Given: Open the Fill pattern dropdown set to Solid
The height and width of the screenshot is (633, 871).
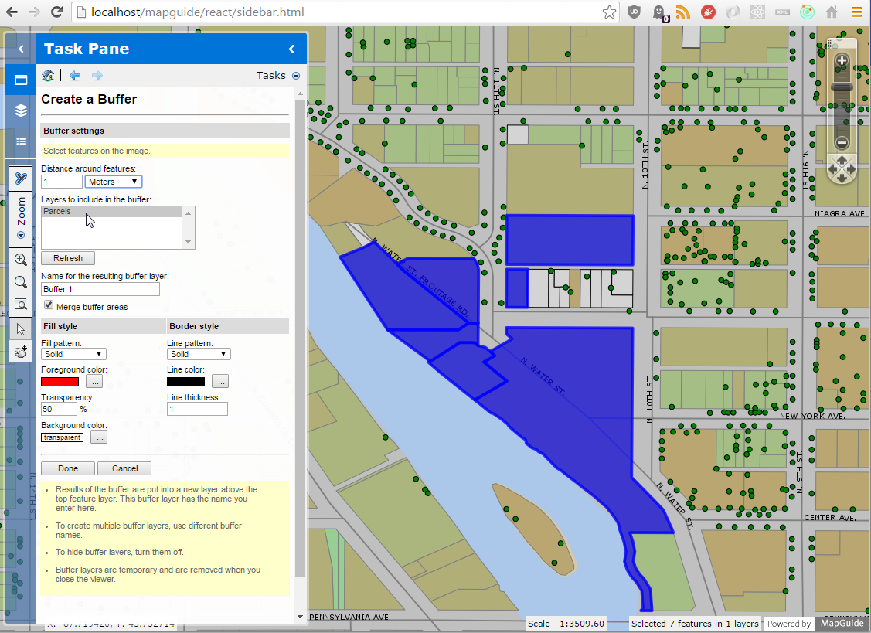Looking at the screenshot, I should (x=73, y=353).
